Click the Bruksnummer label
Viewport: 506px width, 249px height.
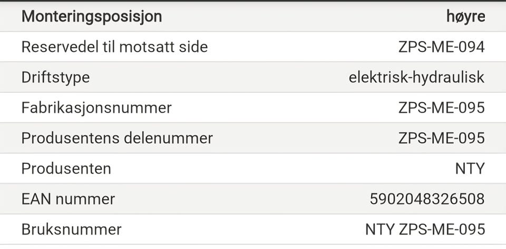(x=71, y=230)
